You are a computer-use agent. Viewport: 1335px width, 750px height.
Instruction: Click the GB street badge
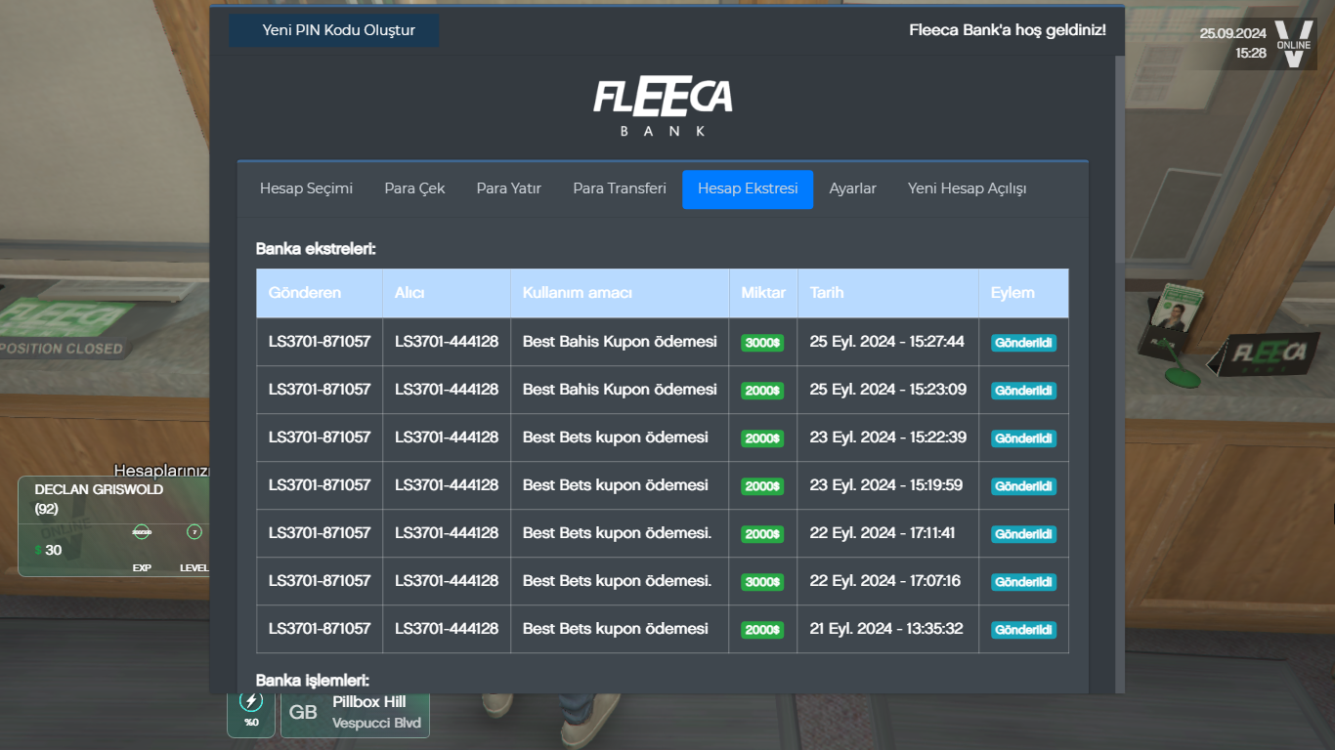(303, 713)
